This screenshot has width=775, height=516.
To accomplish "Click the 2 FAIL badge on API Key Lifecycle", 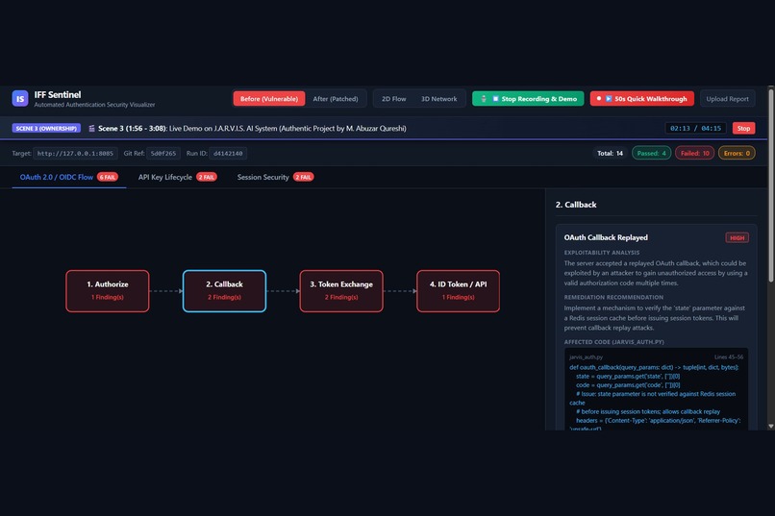I will click(207, 177).
